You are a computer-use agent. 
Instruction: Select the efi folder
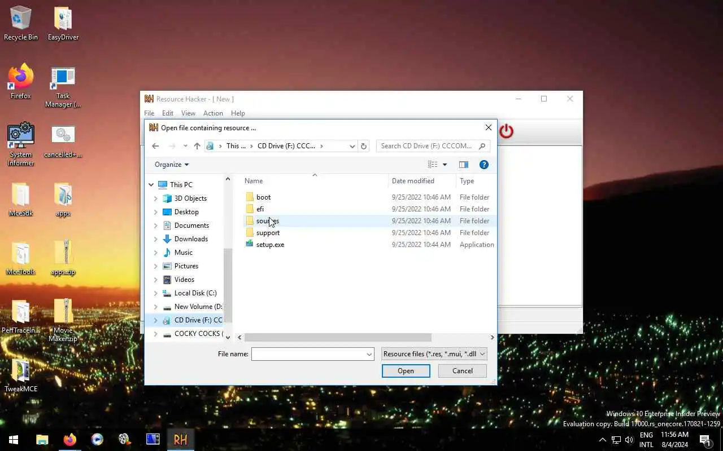[260, 209]
